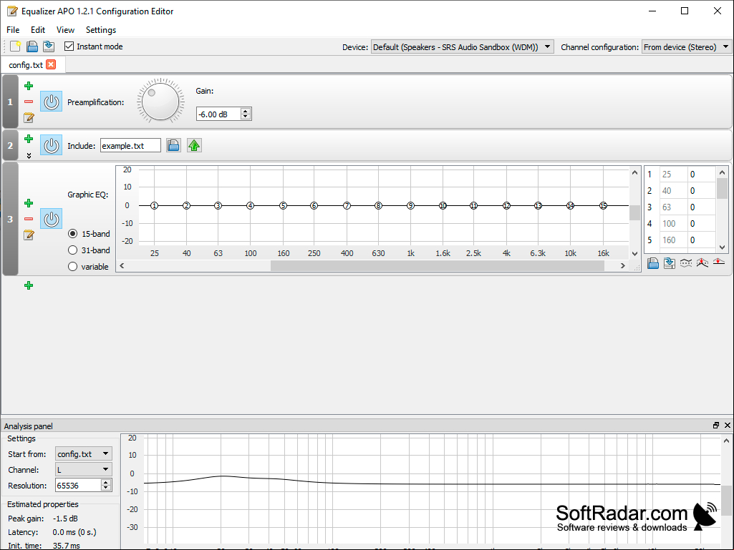Screen dimensions: 734x550
Task: Select the config.txt tab
Action: point(26,65)
